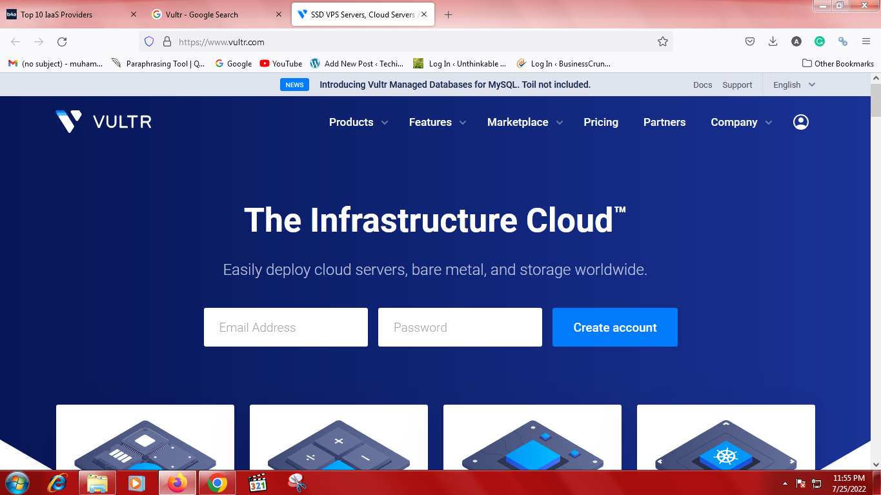Click the Email Address field
The width and height of the screenshot is (881, 495).
coord(286,327)
